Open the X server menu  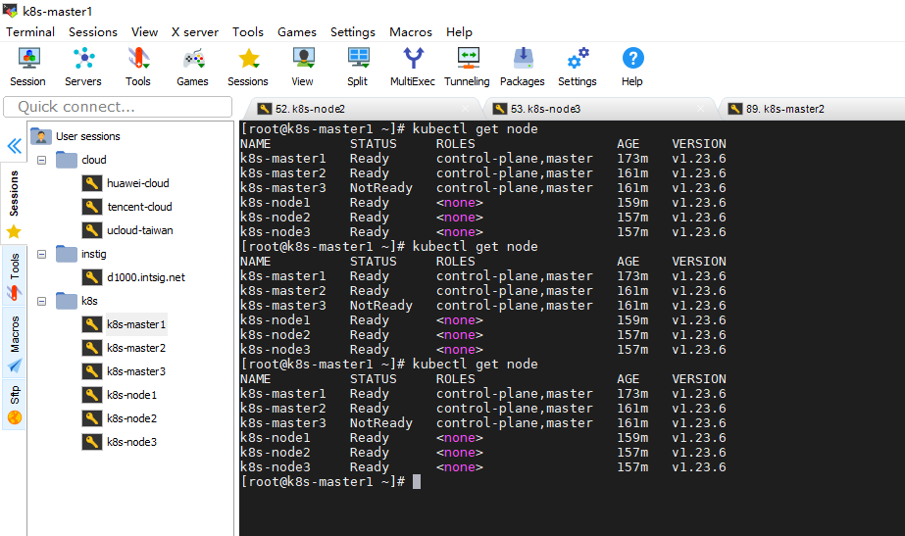(195, 32)
